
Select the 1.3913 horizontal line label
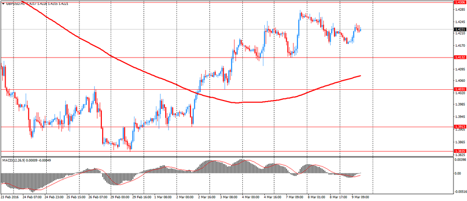pyautogui.click(x=460, y=127)
